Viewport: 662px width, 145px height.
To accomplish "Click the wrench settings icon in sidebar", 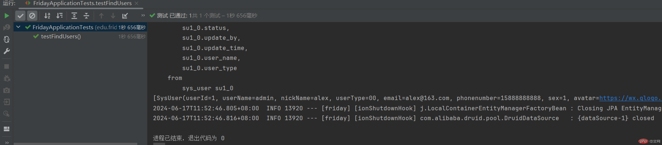I will point(7,51).
